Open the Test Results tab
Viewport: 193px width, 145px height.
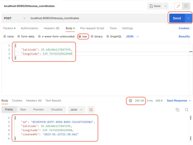coord(53,100)
